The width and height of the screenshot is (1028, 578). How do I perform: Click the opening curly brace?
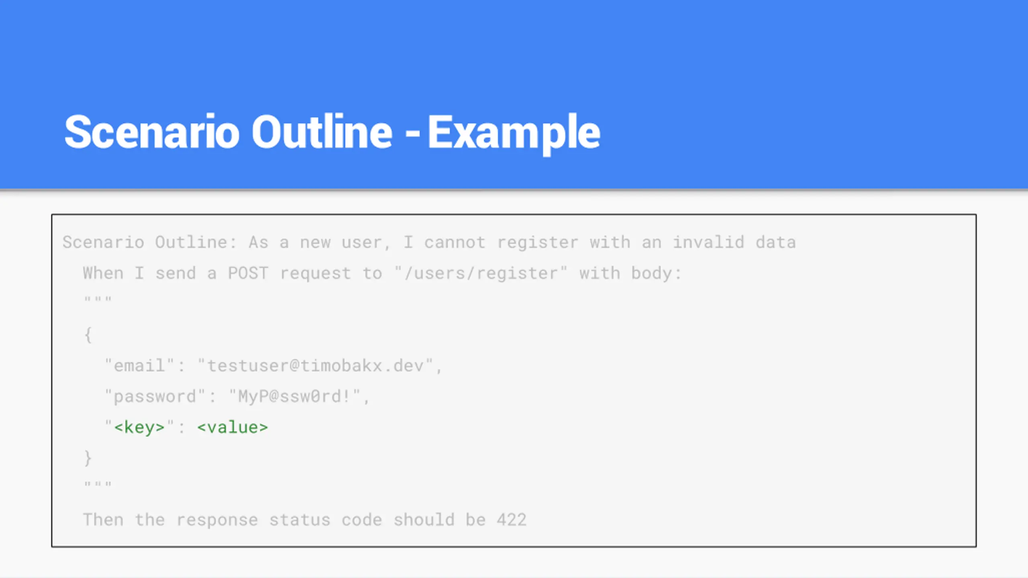[88, 335]
